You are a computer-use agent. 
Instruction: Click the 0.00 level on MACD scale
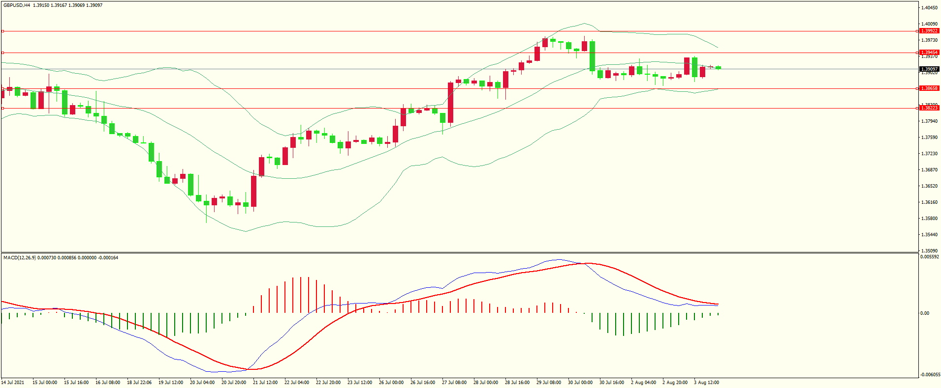coord(925,313)
